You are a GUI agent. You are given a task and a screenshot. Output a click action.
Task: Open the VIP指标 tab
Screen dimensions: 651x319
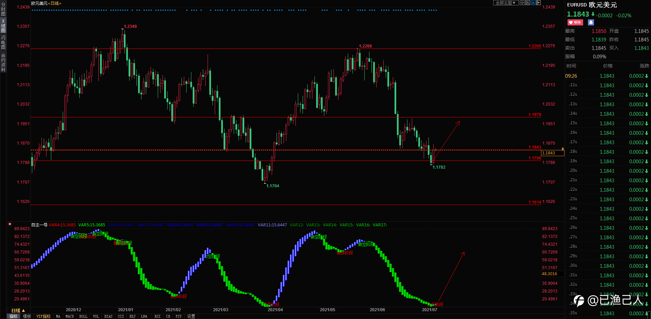click(43, 316)
